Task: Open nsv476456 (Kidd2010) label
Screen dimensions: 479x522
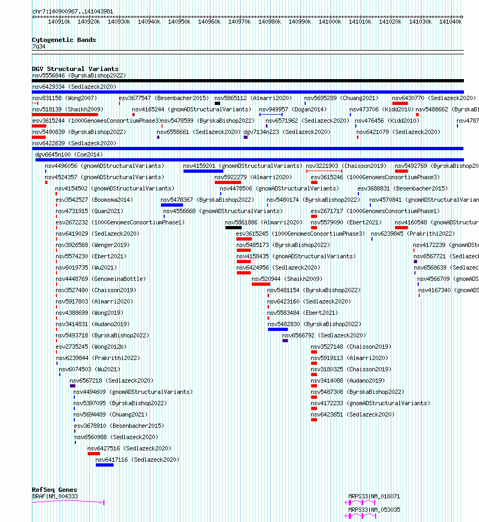Action: click(x=387, y=121)
